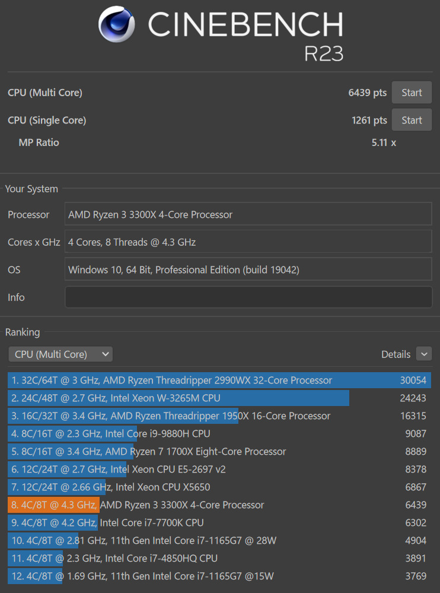Screen dimensions: 440x593
Task: Start the CPU Single Core benchmark
Action: (x=412, y=120)
